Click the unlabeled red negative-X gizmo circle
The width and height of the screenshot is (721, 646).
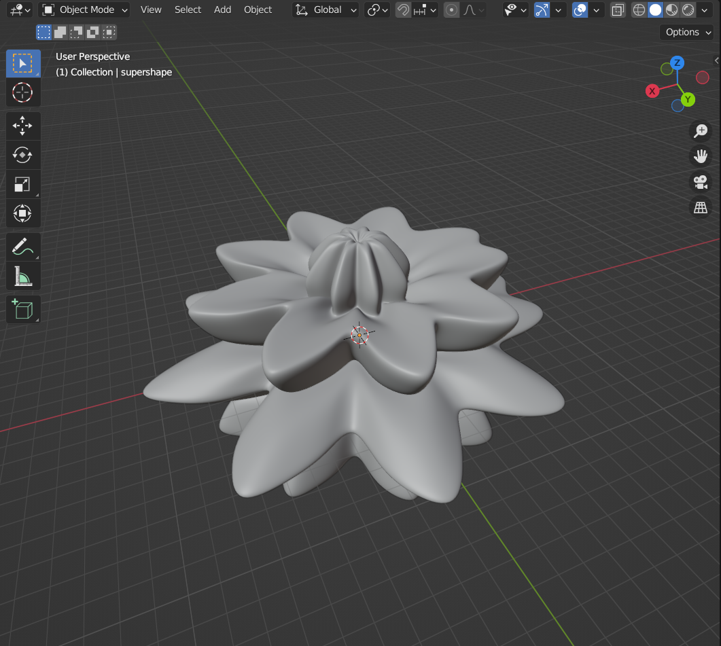coord(702,77)
